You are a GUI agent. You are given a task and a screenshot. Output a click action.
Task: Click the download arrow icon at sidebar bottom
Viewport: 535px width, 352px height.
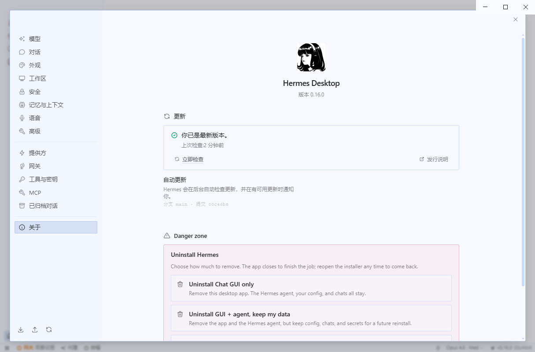pos(21,330)
